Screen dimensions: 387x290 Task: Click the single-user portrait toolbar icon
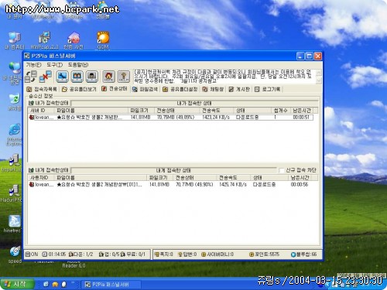click(92, 77)
